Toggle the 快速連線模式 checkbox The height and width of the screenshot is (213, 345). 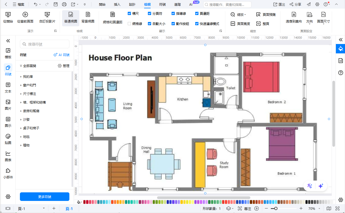(197, 24)
